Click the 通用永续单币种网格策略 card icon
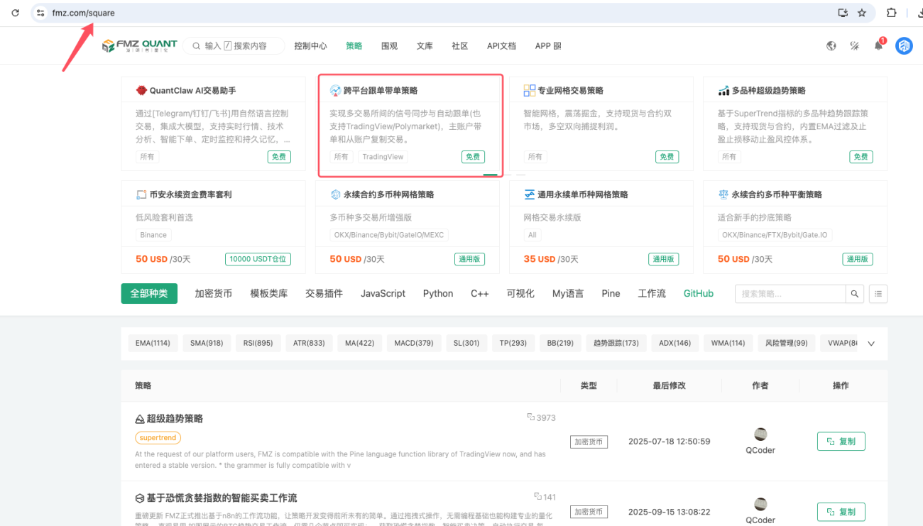Viewport: 923px width, 526px height. 530,194
